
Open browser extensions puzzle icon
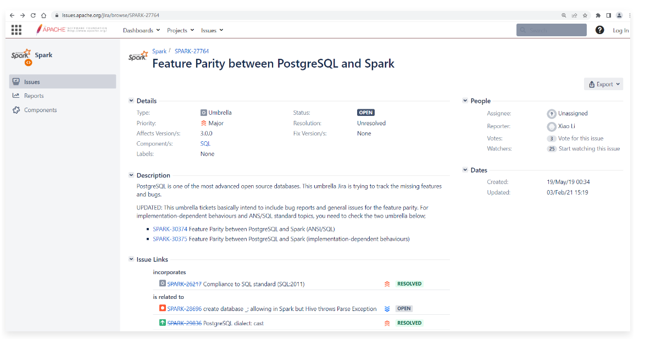pos(598,15)
